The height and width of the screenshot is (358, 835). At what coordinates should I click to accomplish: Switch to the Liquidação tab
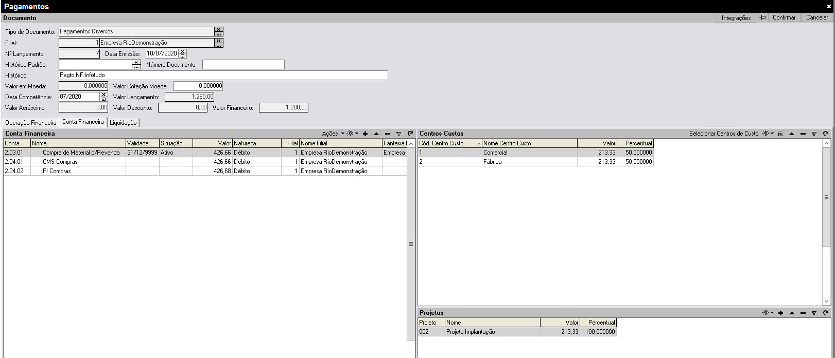pyautogui.click(x=123, y=123)
